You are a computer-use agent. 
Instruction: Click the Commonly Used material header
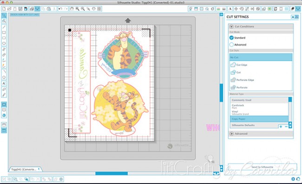(259, 100)
